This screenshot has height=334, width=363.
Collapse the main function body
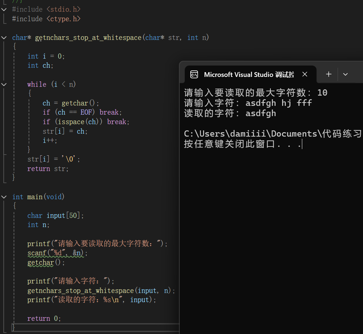[4, 197]
